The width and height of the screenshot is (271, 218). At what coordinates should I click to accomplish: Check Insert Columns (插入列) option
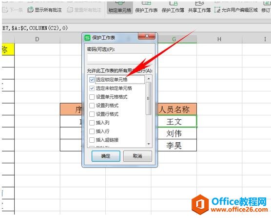pyautogui.click(x=92, y=123)
